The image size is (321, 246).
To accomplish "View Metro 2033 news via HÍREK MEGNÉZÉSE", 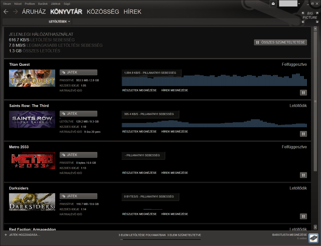I will [x=175, y=173].
